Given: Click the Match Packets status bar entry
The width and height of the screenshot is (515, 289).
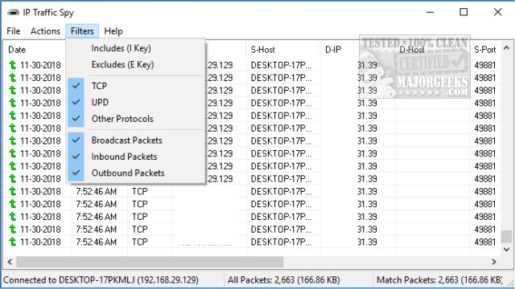Looking at the screenshot, I should [x=439, y=280].
